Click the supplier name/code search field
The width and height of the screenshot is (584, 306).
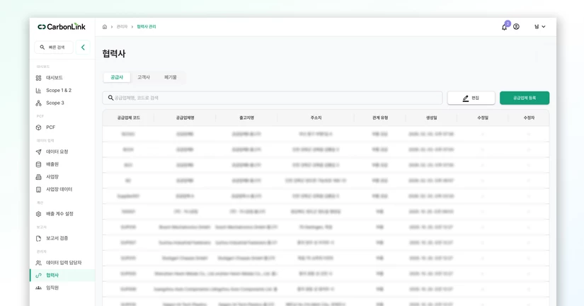[x=273, y=98]
